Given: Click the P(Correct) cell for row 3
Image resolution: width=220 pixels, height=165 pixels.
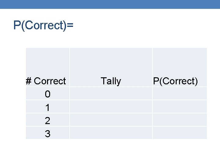Looking at the screenshot, I should click(x=180, y=133).
